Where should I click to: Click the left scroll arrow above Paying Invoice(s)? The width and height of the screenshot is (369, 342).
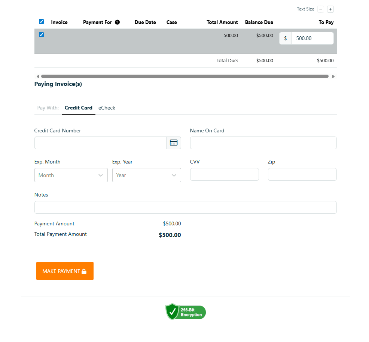point(37,76)
